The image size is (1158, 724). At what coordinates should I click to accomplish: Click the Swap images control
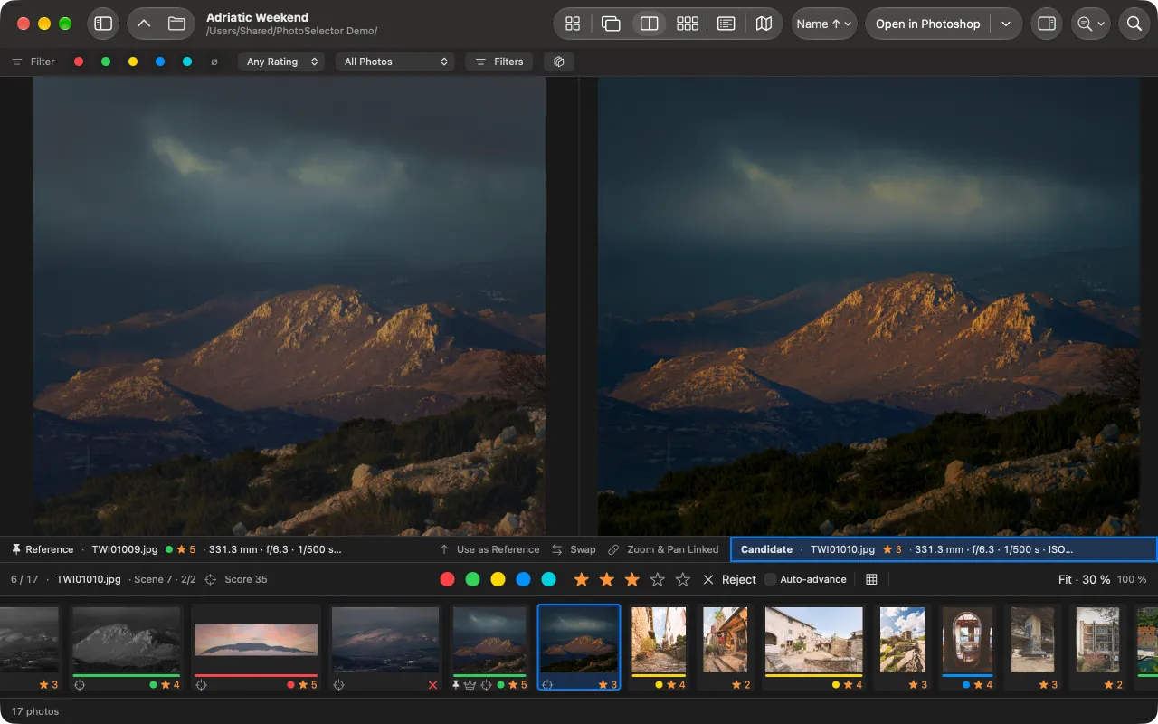click(x=574, y=549)
